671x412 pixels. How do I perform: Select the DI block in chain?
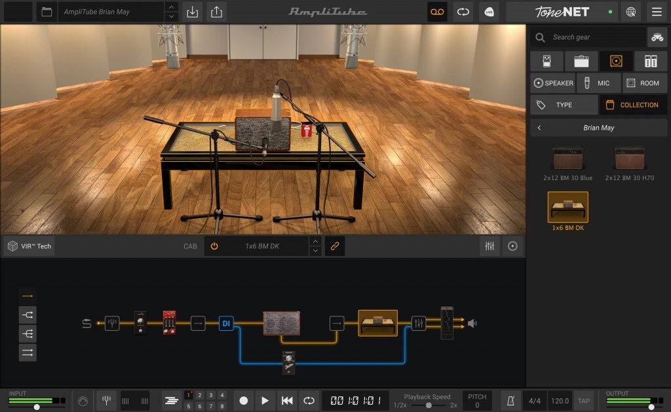tap(226, 323)
